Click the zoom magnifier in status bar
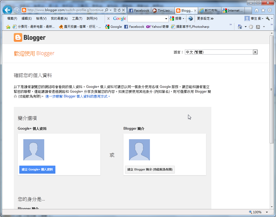 (x=251, y=212)
